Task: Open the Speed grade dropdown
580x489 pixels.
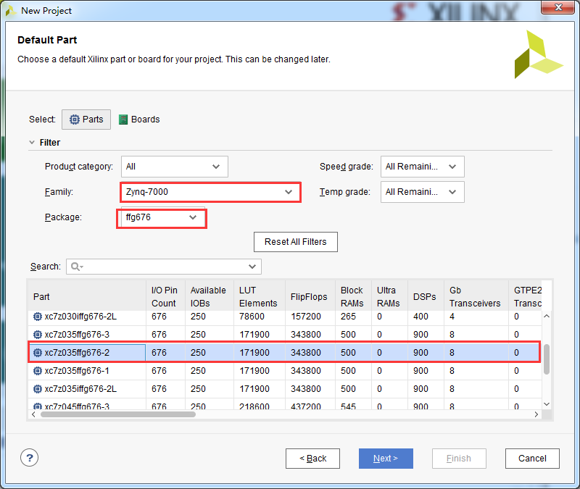Action: (x=422, y=167)
